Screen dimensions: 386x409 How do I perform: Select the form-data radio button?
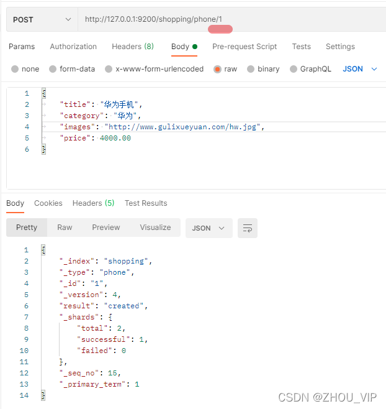click(53, 69)
